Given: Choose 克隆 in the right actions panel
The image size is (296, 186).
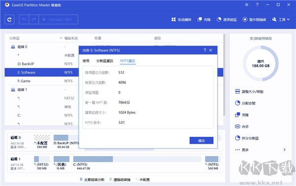Looking at the screenshot, I should pos(242,115).
